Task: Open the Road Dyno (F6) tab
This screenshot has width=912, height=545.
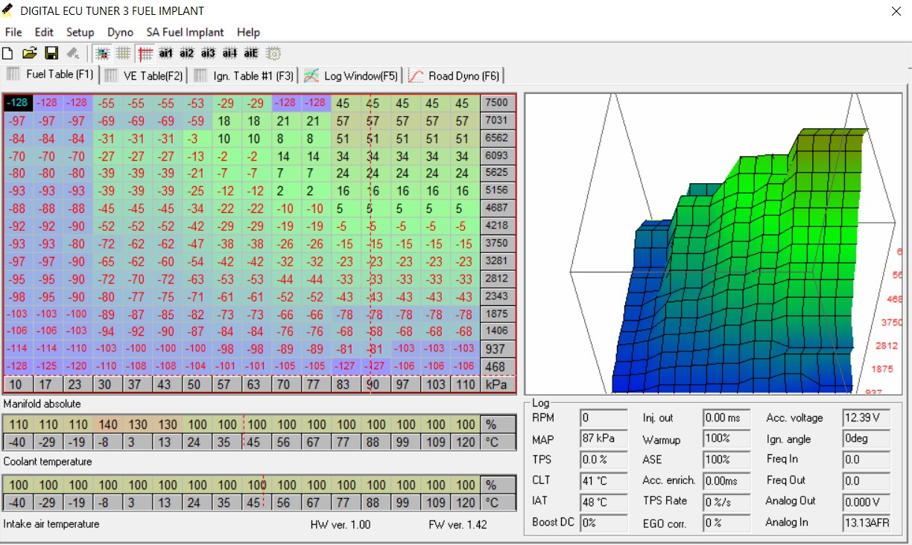Action: tap(455, 75)
